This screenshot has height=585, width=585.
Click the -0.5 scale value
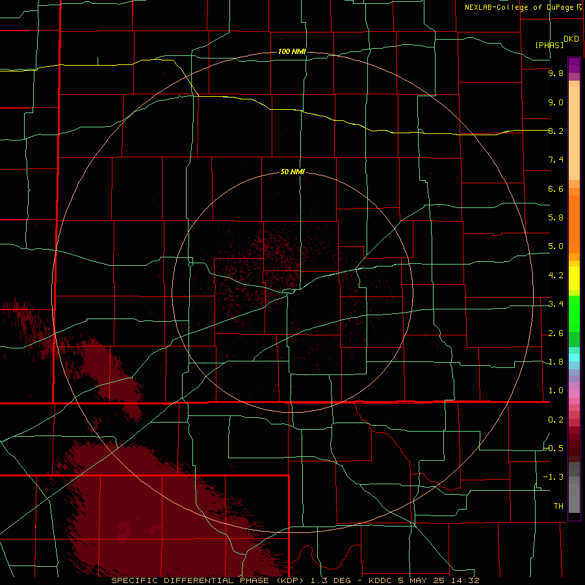(x=554, y=448)
